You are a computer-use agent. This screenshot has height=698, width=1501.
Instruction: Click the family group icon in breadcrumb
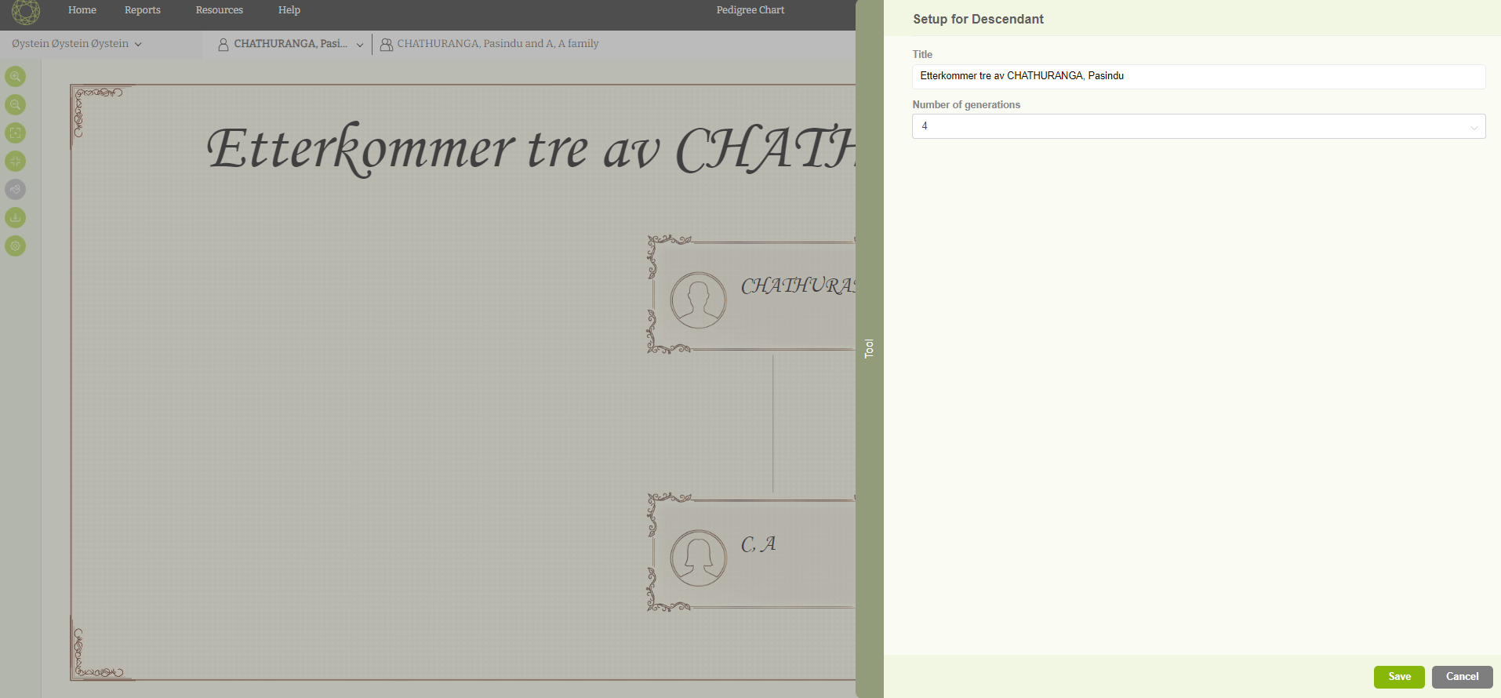tap(387, 45)
